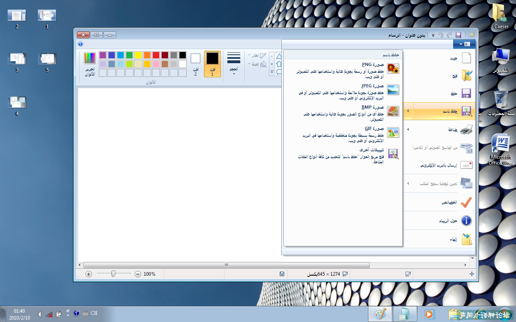Pick the orange color swatch
Image resolution: width=516 pixels, height=322 pixels.
click(147, 55)
